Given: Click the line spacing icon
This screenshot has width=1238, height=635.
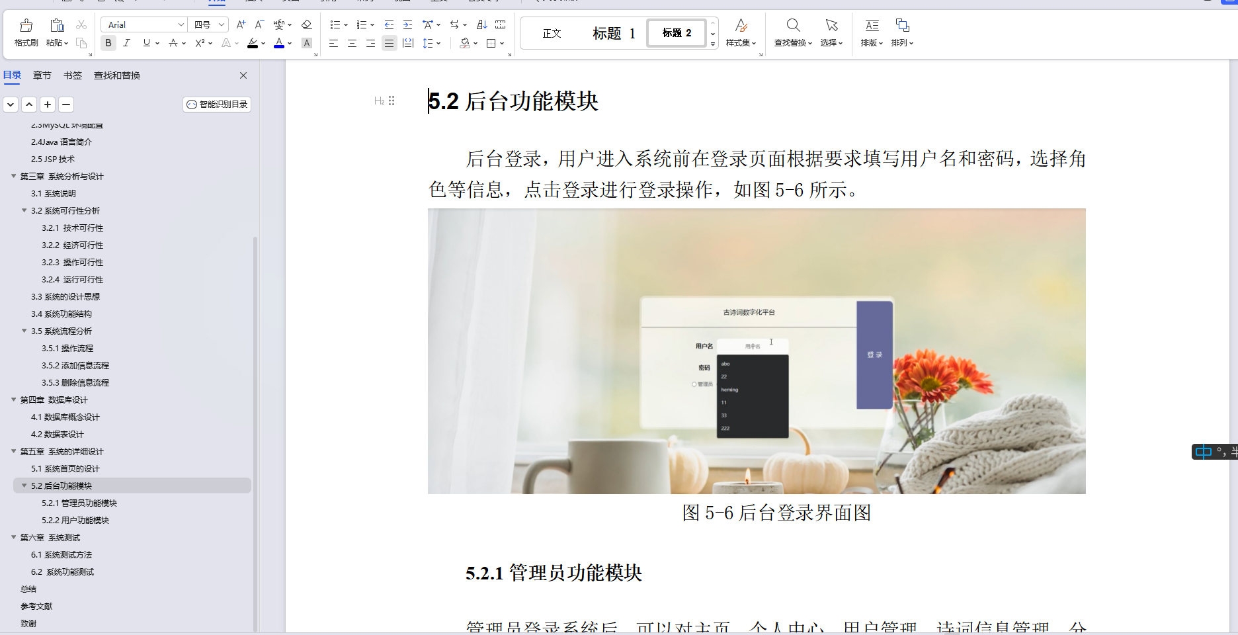Looking at the screenshot, I should tap(428, 43).
